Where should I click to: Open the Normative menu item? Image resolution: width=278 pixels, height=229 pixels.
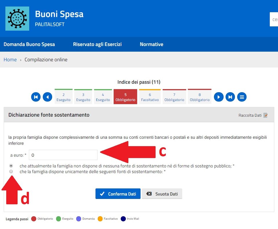click(x=151, y=44)
